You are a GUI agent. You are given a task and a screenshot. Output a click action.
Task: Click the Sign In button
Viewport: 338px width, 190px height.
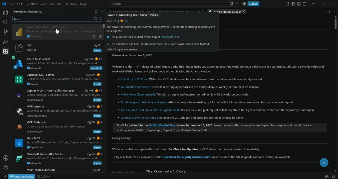pyautogui.click(x=253, y=4)
